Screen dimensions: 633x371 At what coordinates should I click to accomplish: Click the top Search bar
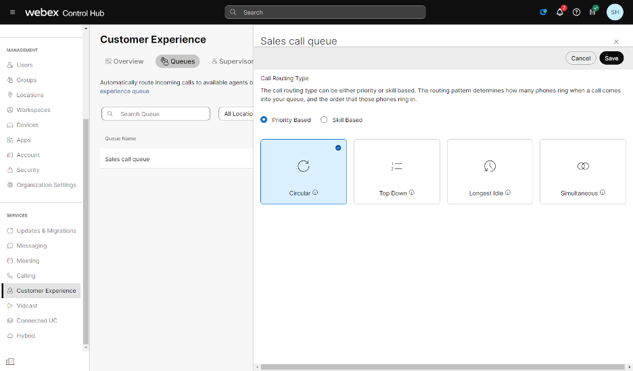325,12
